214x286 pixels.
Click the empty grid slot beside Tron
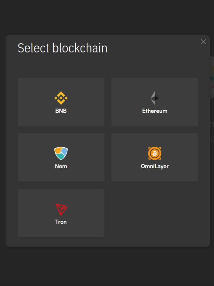pyautogui.click(x=155, y=213)
